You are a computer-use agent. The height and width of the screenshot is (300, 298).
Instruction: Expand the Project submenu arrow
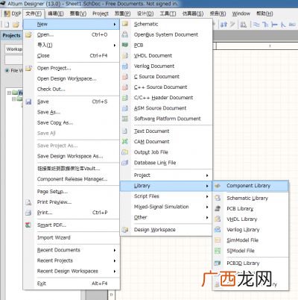click(207, 175)
